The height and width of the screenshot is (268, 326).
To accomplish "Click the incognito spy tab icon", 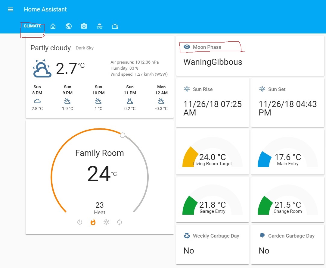I will 99,26.
